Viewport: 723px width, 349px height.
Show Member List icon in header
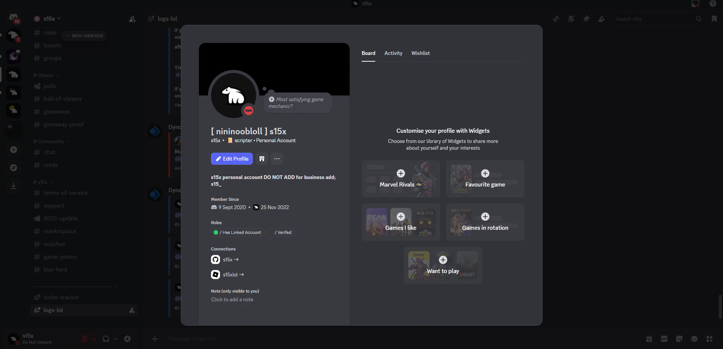point(601,19)
